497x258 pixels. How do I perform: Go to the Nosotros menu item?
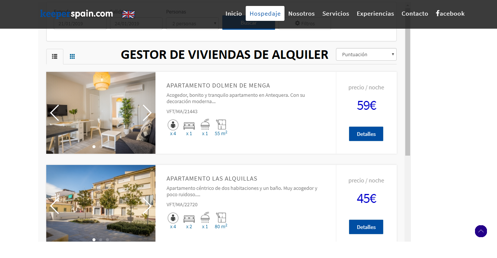click(x=301, y=13)
